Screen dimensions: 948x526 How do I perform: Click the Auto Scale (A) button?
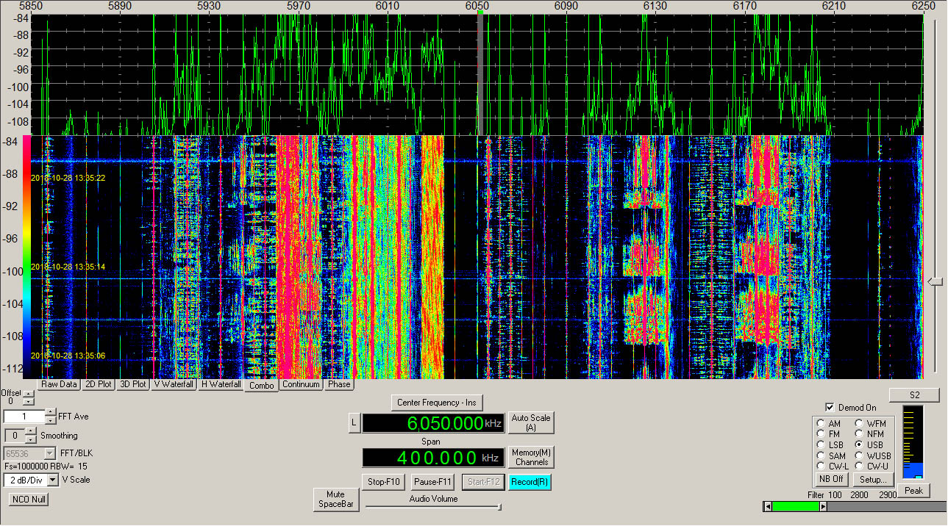(531, 422)
